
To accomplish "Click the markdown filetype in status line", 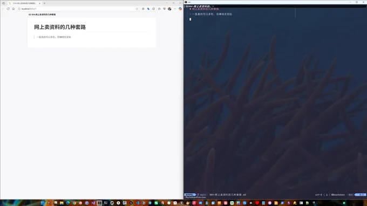I will [338, 195].
